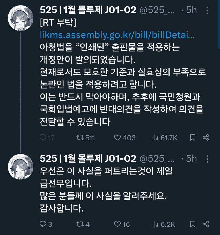Retweet the first tweet with 511 retweets
The width and height of the screenshot is (220, 235).
pos(85,138)
